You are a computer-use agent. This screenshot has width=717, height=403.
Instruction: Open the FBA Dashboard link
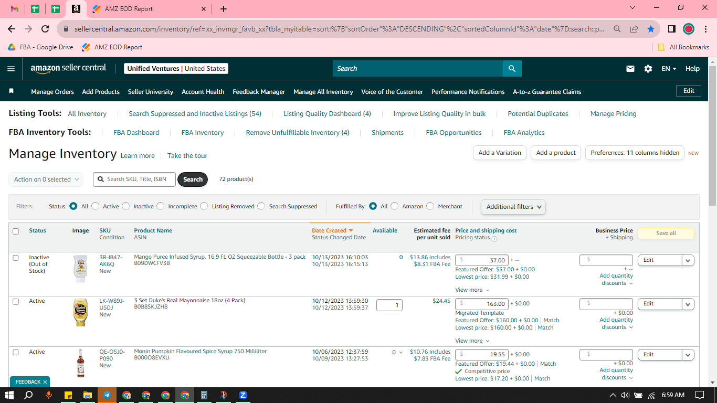coord(136,133)
